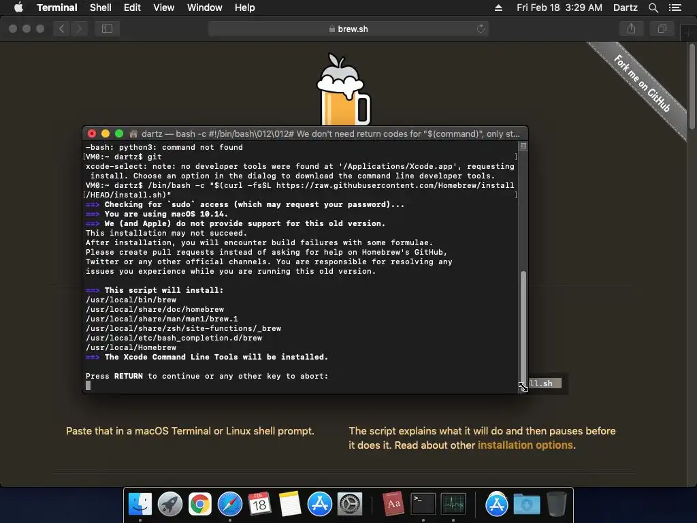
Task: Open Launchpad from the Dock
Action: click(x=169, y=505)
